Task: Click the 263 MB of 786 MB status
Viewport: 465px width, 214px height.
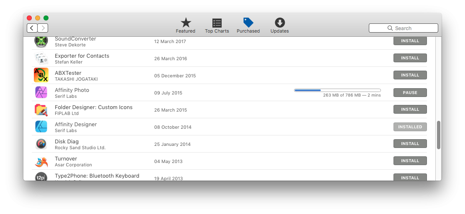Action: coord(352,95)
